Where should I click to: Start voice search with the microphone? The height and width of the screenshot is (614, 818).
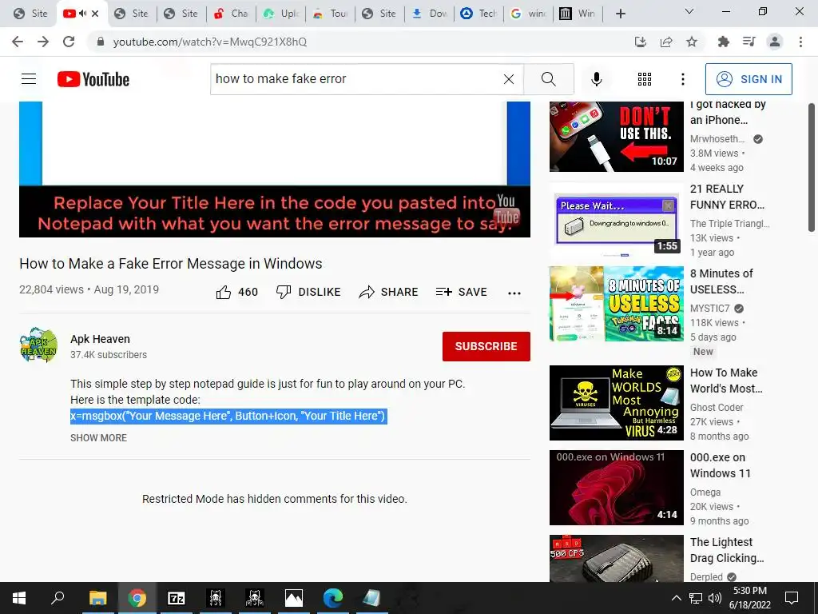coord(596,79)
